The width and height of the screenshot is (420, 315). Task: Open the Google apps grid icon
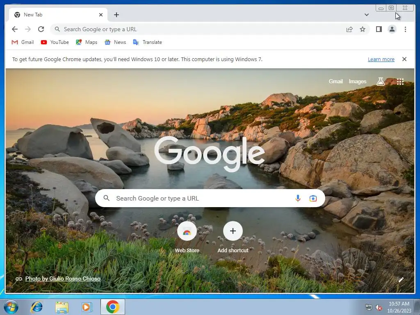[400, 82]
